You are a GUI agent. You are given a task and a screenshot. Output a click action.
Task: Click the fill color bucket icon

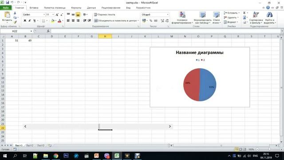[52, 21]
